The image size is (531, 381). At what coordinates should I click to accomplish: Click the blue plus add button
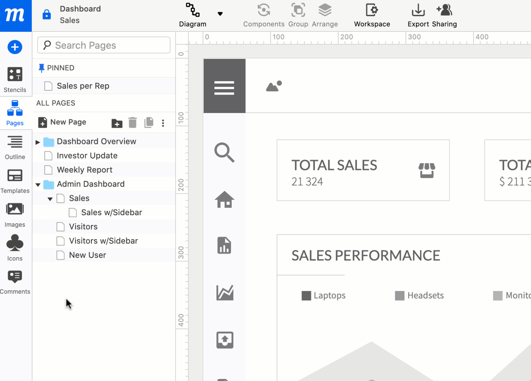pyautogui.click(x=15, y=47)
